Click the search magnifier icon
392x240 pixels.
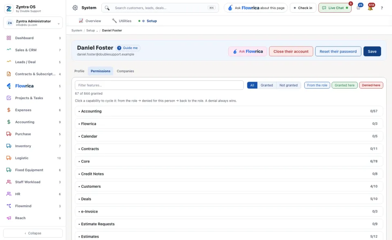click(107, 8)
